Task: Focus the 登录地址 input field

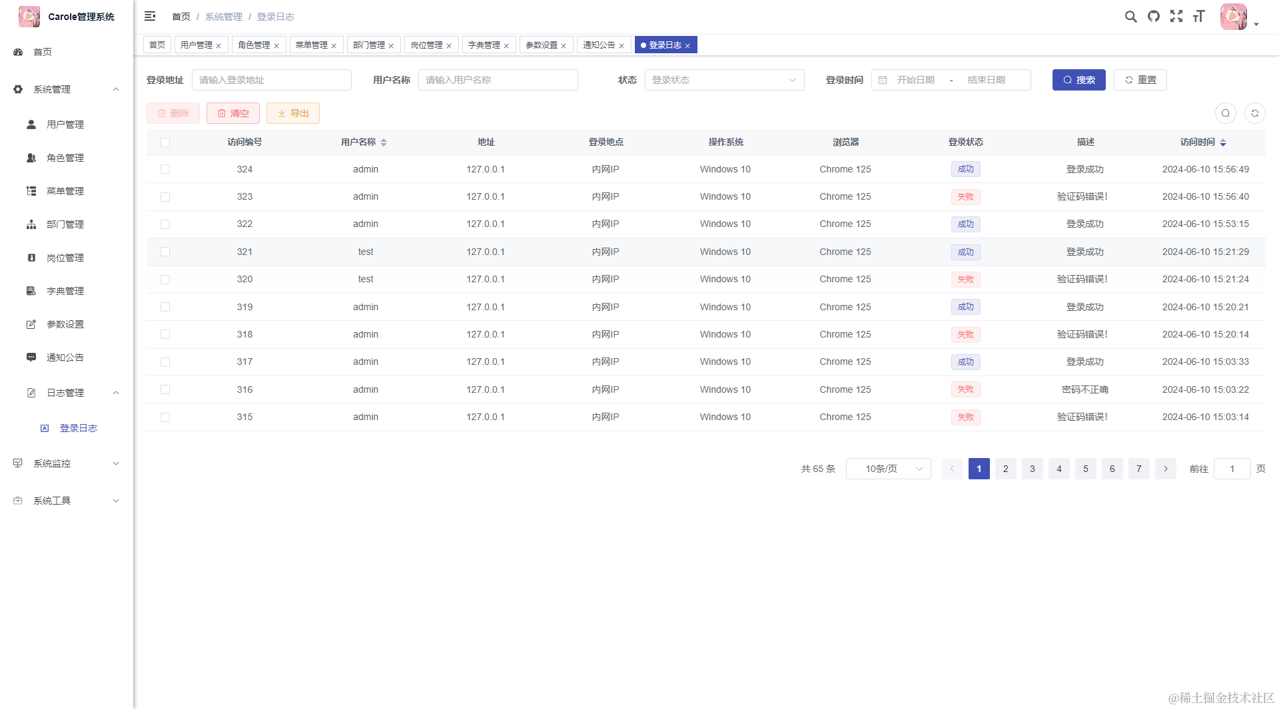Action: 271,80
